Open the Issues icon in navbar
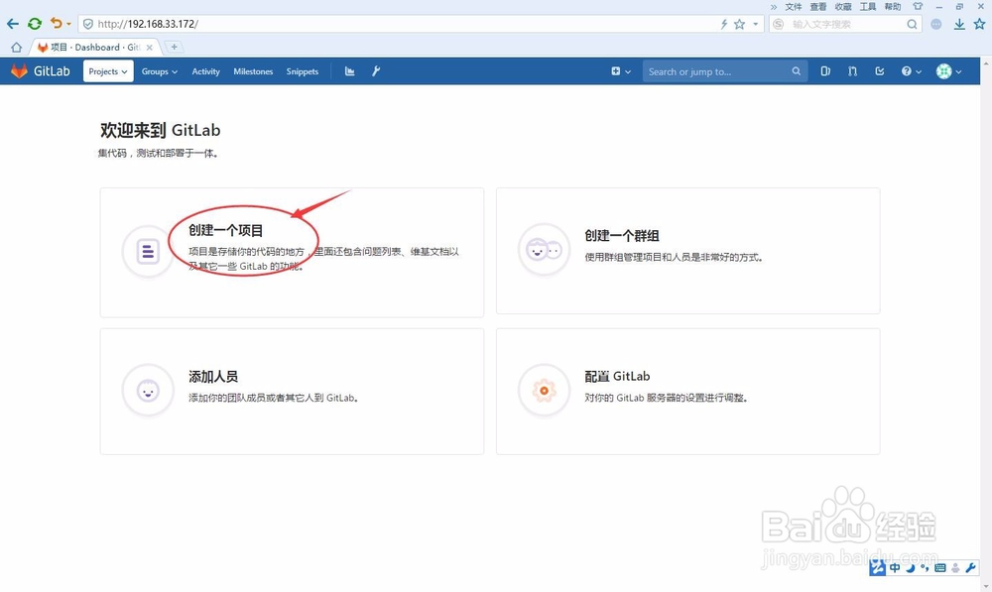The image size is (992, 592). pyautogui.click(x=825, y=71)
